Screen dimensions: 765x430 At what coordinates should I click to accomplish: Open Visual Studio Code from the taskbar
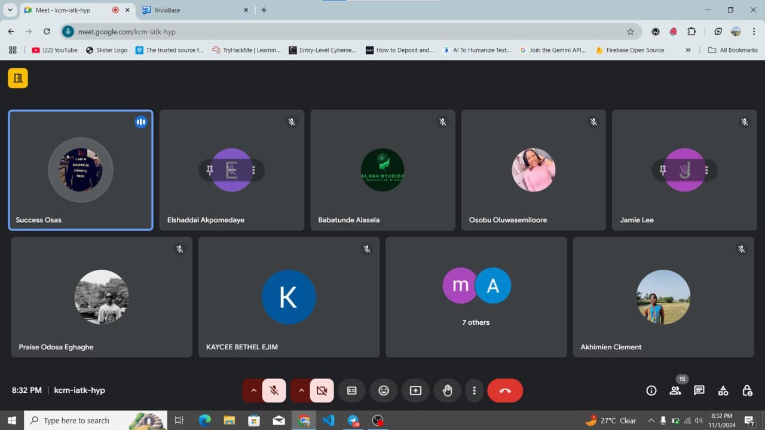point(328,420)
